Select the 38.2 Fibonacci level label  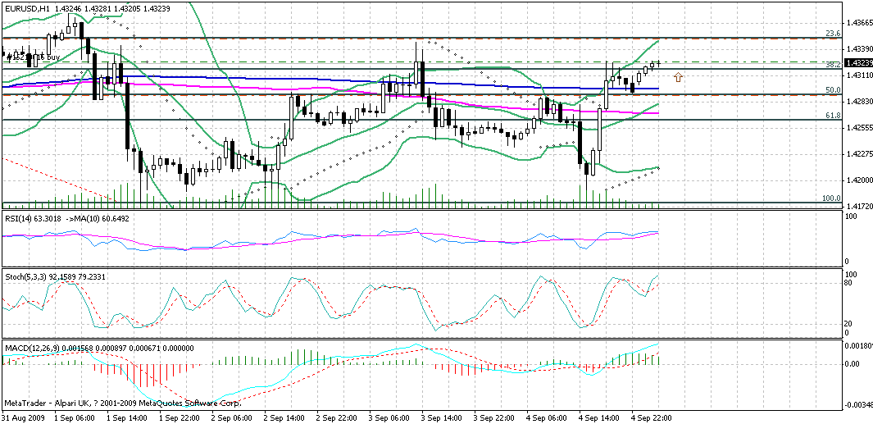(832, 65)
